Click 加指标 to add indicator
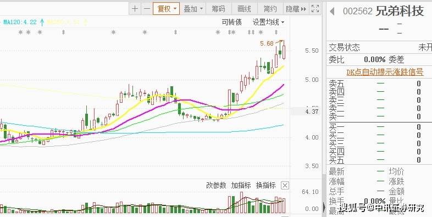The width and height of the screenshot is (432, 217). tap(241, 185)
